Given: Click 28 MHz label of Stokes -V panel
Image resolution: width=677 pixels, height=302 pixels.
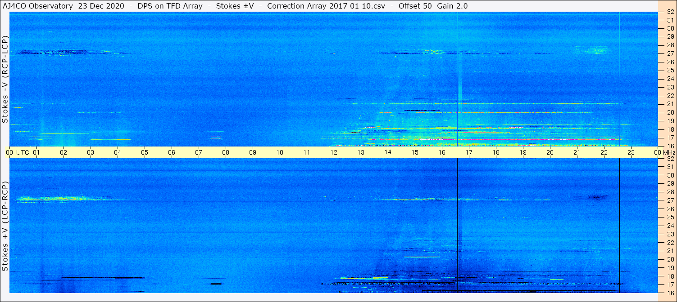Looking at the screenshot, I should (x=670, y=45).
